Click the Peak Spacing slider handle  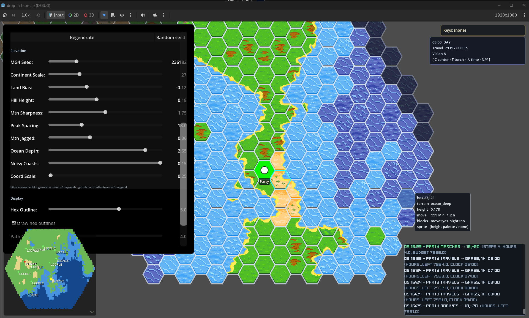coord(82,125)
